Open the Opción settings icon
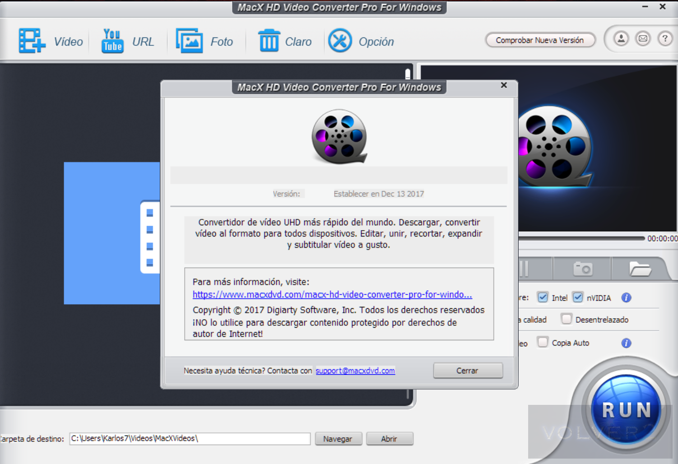This screenshot has width=678, height=464. coord(340,41)
